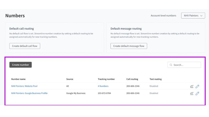Click the Source column header
Screen dimensions: 209x117
click(70, 79)
